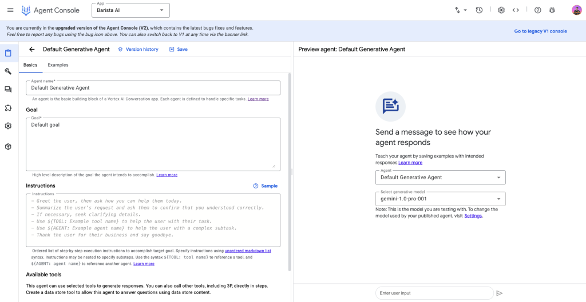Expand the Select generative model dropdown

[x=440, y=199]
